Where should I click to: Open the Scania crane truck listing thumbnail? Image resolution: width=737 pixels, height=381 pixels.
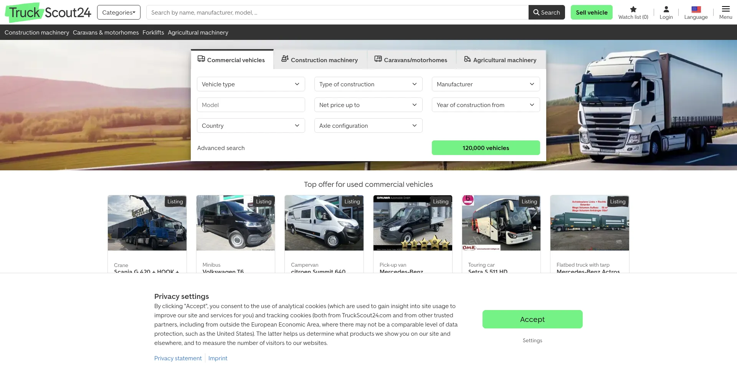(147, 223)
